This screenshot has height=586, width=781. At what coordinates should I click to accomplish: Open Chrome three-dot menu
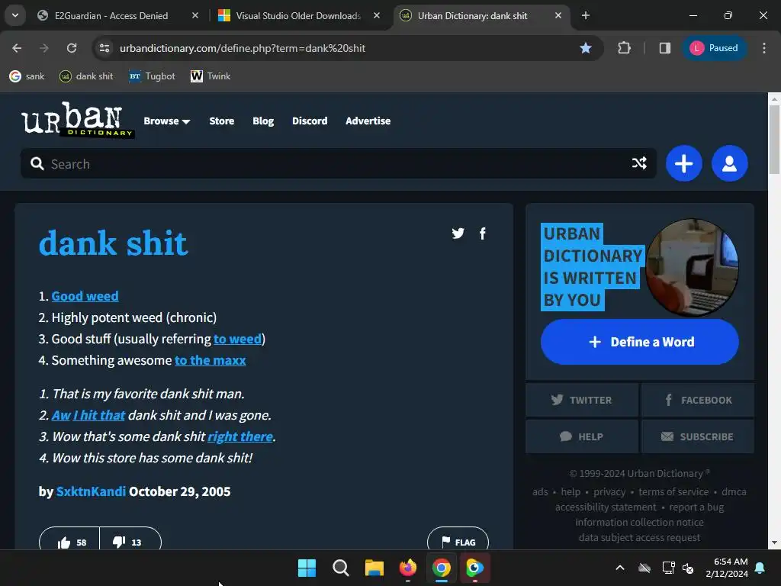point(763,48)
